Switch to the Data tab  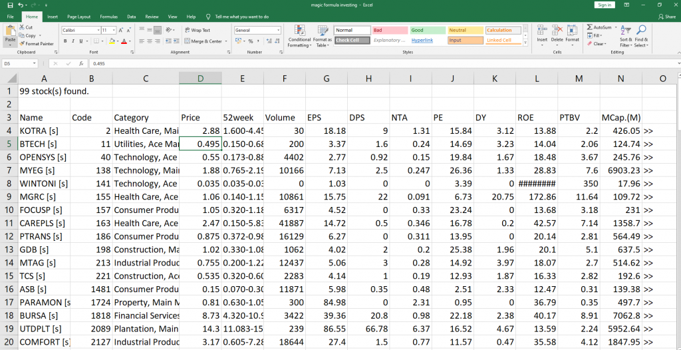[132, 17]
